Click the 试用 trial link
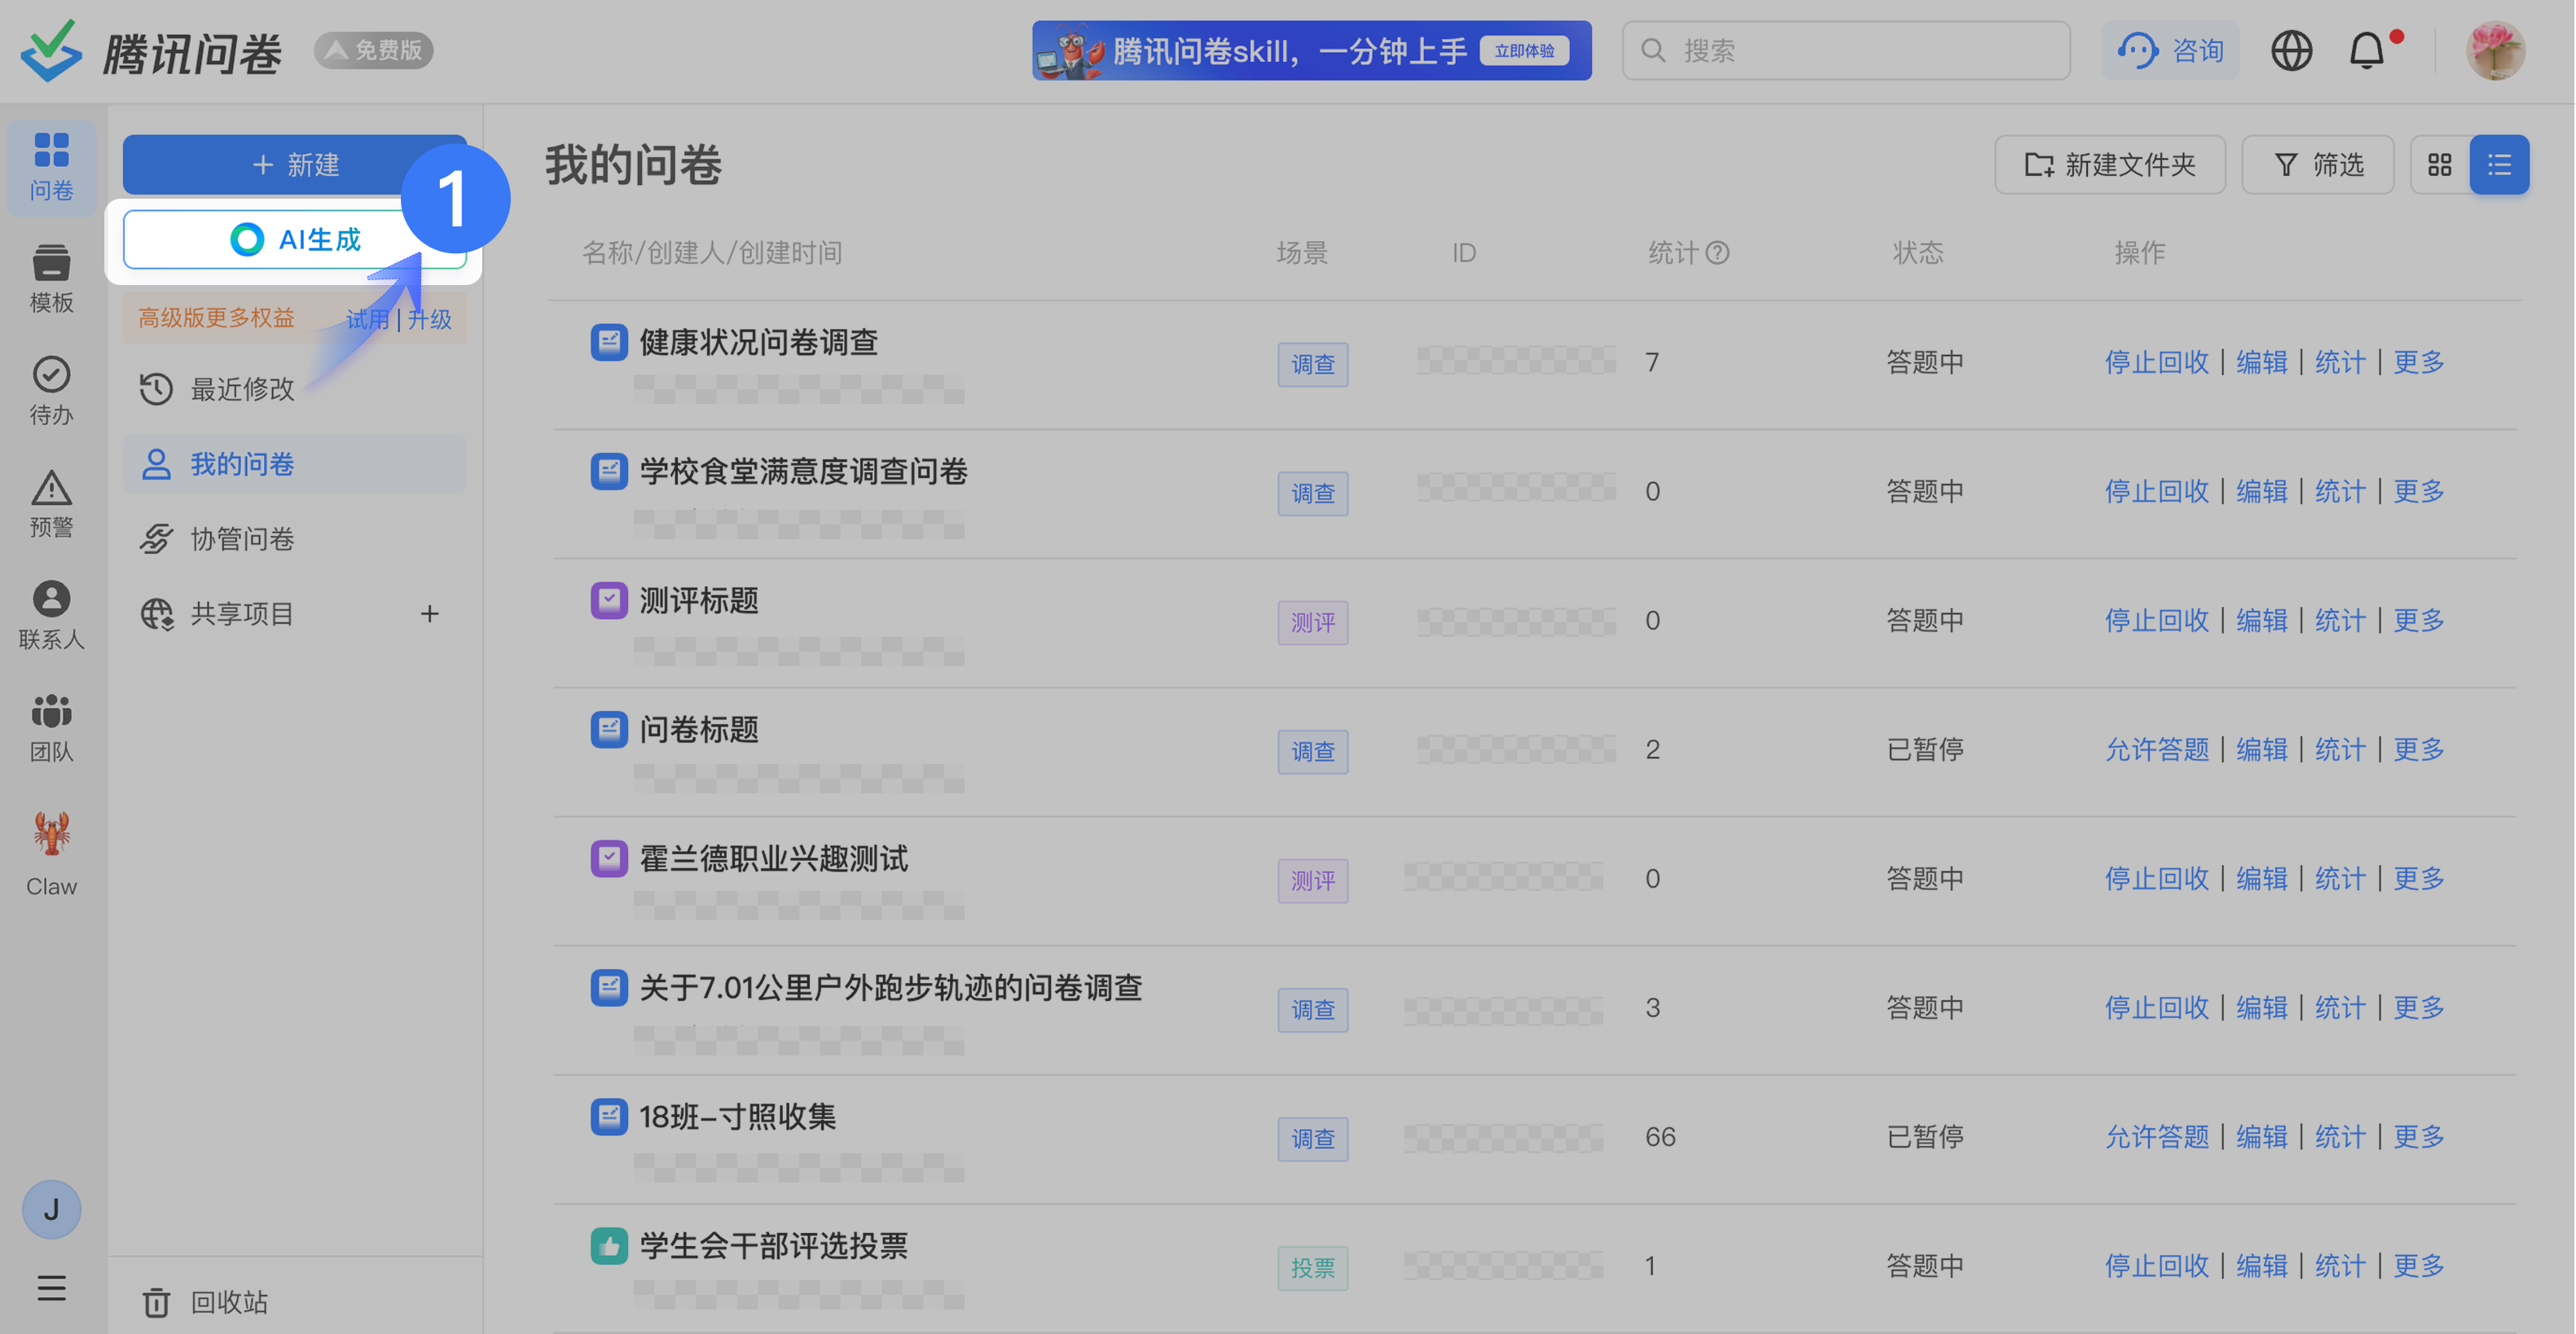Viewport: 2576px width, 1334px height. 367,319
